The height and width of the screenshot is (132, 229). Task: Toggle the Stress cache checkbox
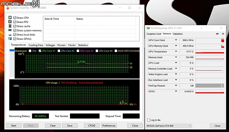15,26
